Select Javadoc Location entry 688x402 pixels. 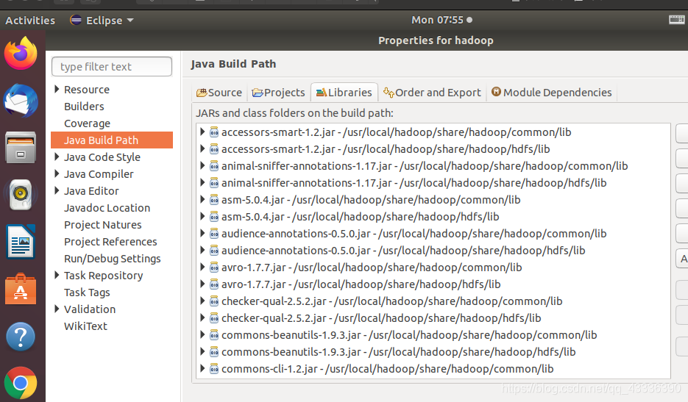(107, 208)
